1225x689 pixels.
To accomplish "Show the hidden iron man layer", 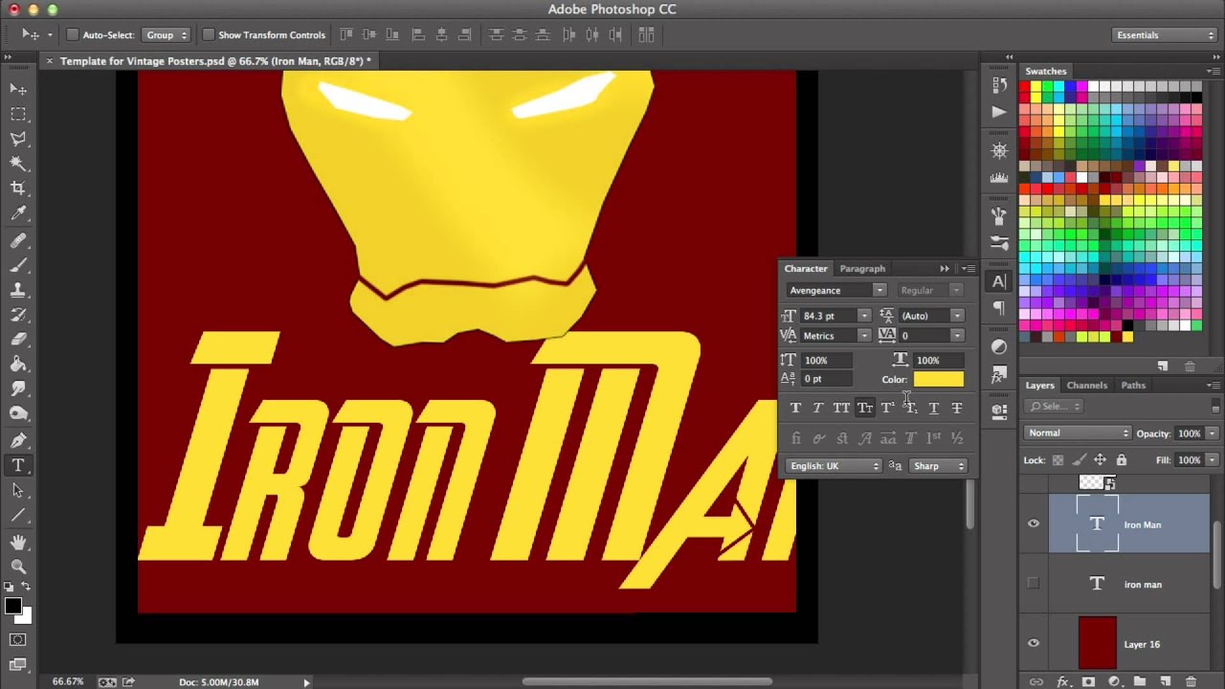I will (x=1034, y=584).
